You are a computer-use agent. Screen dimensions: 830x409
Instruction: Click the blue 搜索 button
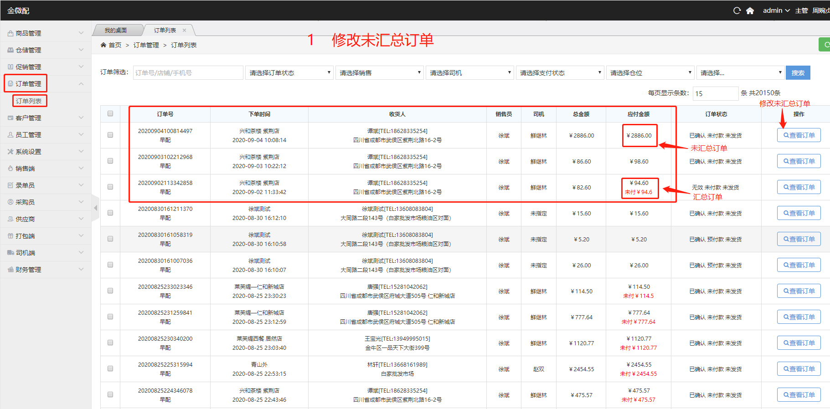[798, 73]
